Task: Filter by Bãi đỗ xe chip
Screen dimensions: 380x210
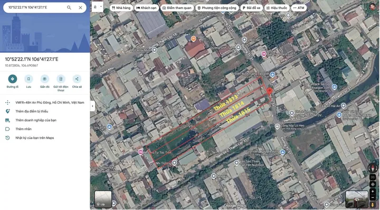Action: pos(251,8)
